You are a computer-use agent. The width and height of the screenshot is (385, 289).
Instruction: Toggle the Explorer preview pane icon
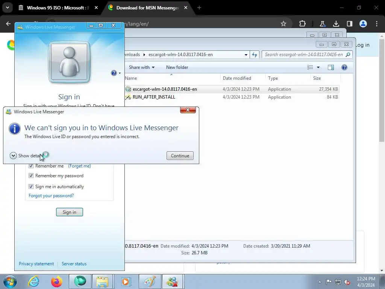(331, 67)
